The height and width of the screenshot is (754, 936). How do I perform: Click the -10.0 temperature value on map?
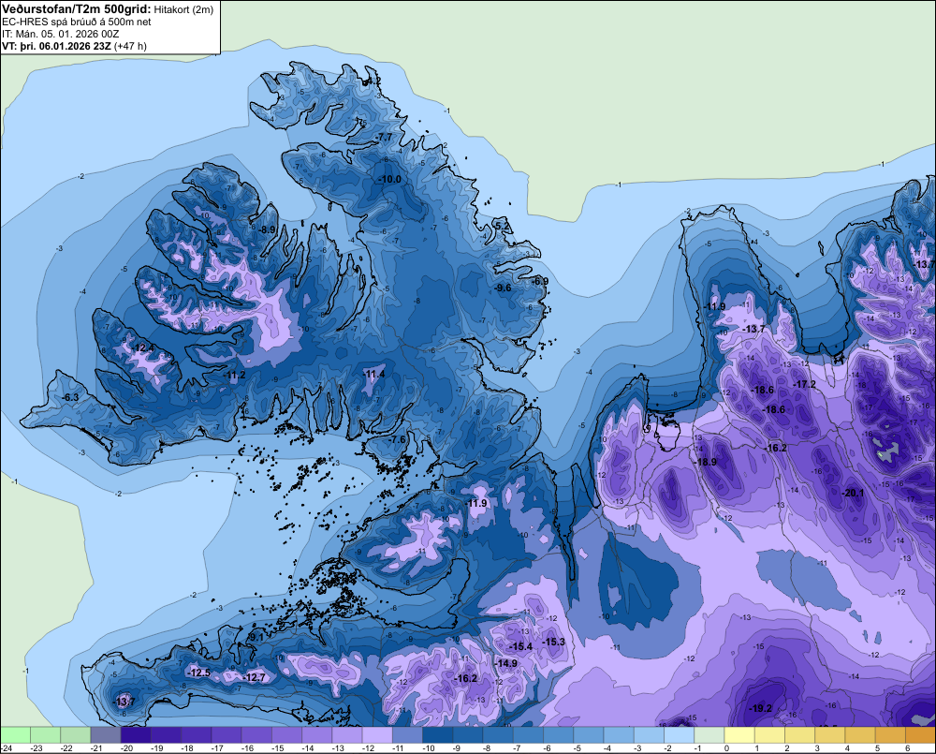click(x=389, y=179)
